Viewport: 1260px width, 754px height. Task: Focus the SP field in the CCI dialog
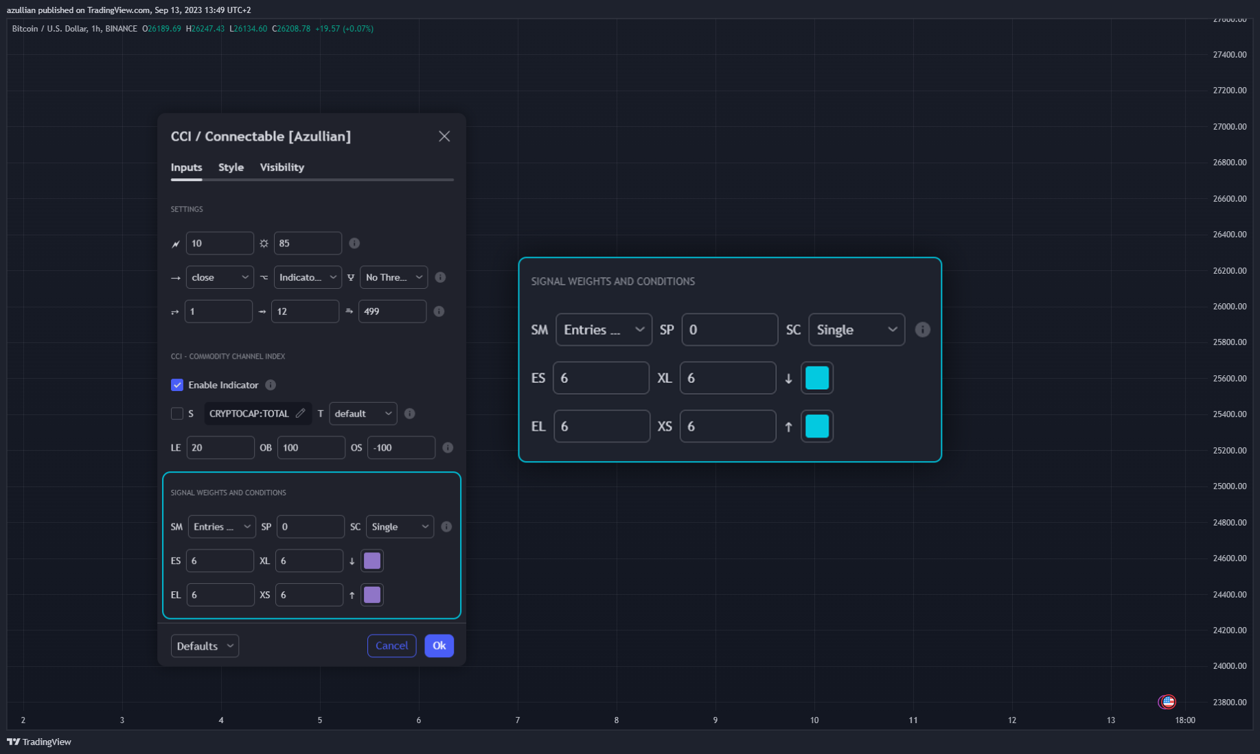[310, 527]
